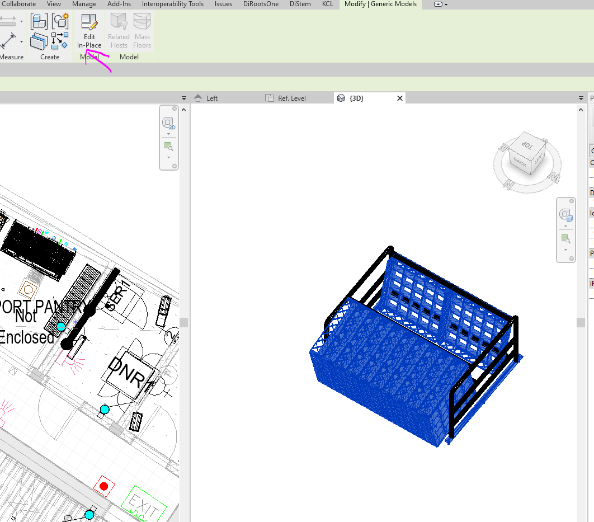This screenshot has height=522, width=594.
Task: Expand the view tabs overflow chevron on the left
Action: [x=183, y=98]
